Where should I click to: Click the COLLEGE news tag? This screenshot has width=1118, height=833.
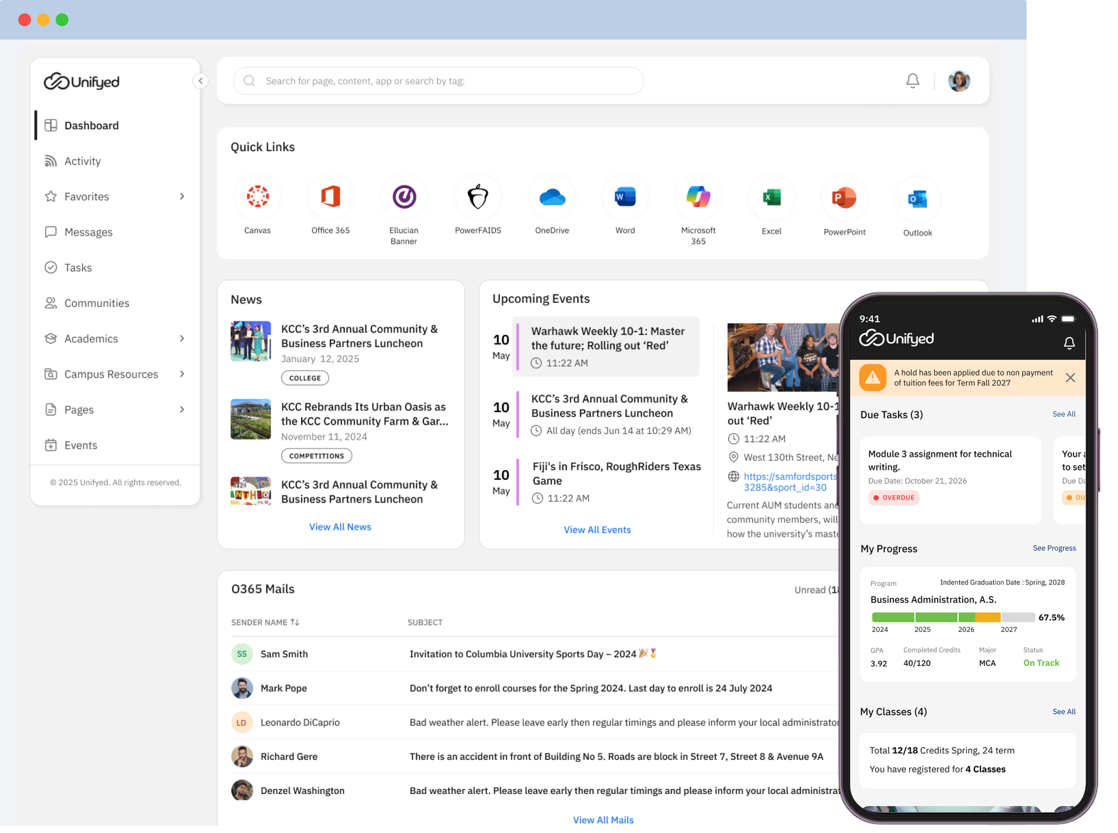click(x=305, y=378)
